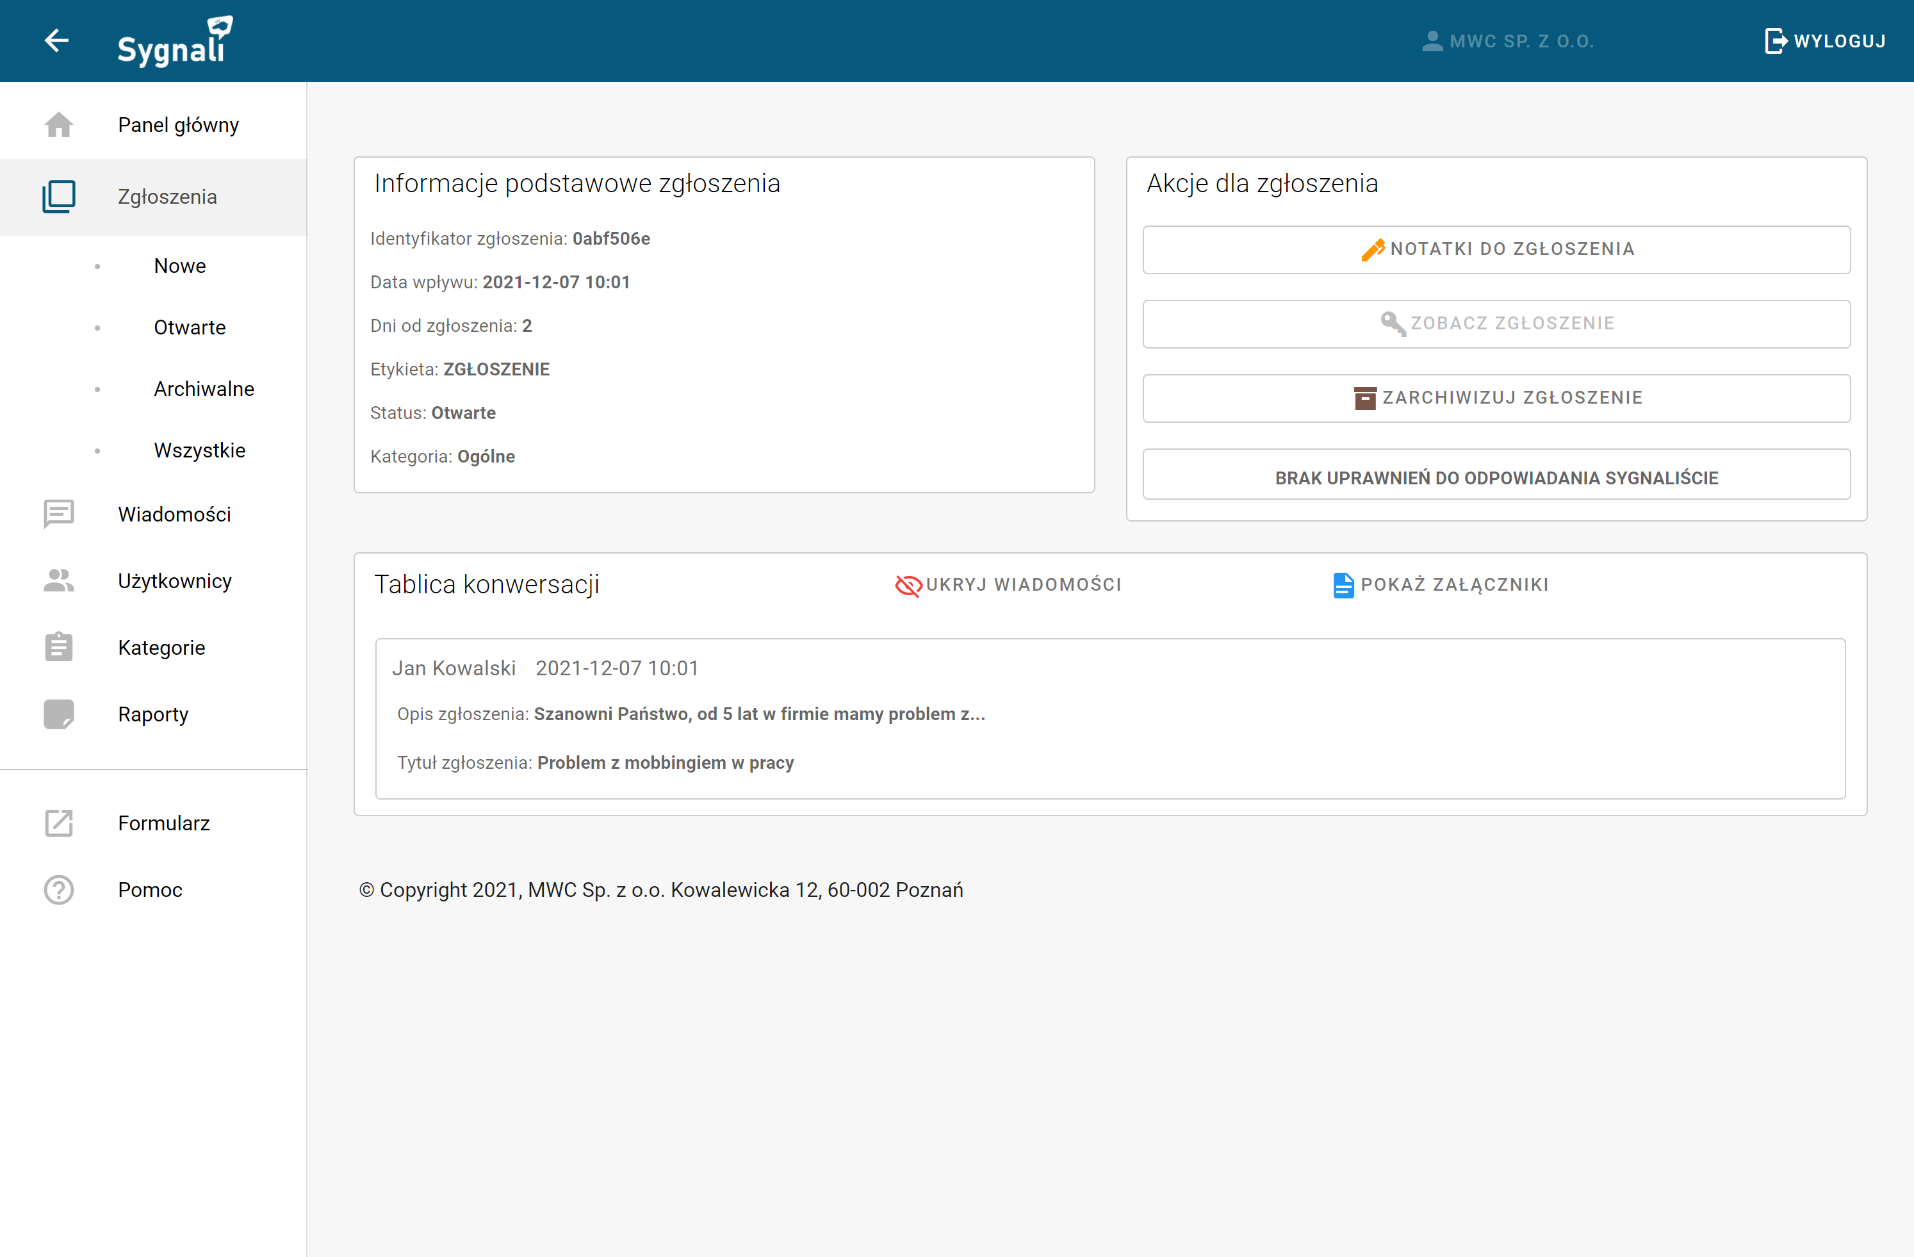The image size is (1914, 1257).
Task: Go to Archiwalne reports
Action: [204, 388]
